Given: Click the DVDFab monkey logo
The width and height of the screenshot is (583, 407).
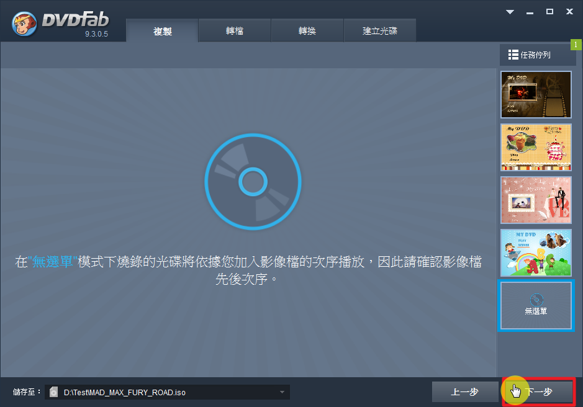Looking at the screenshot, I should [25, 24].
